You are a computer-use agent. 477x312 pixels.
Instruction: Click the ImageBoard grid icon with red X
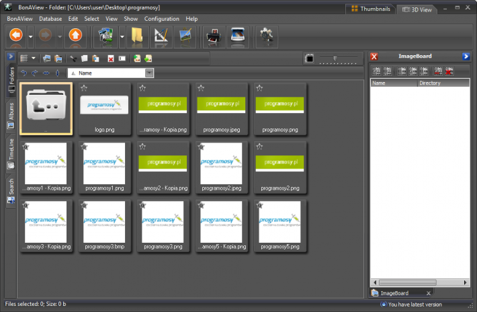coord(449,71)
